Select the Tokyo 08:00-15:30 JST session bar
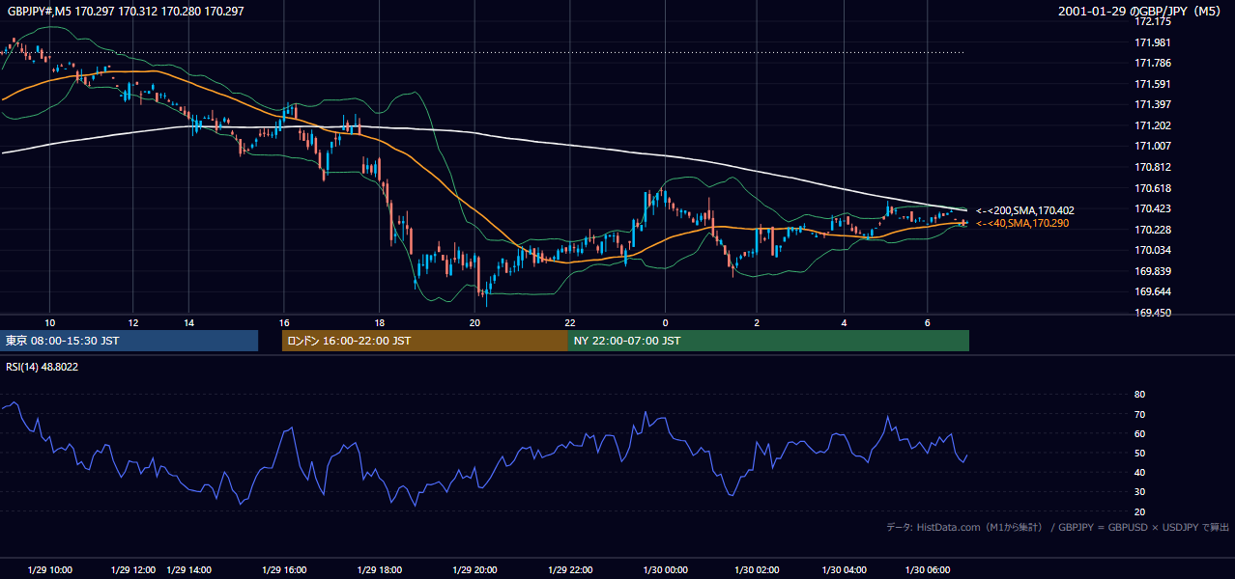Image resolution: width=1235 pixels, height=579 pixels. tap(129, 341)
